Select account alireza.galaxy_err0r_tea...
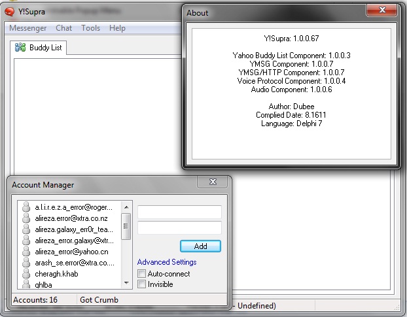This screenshot has width=407, height=317. coord(74,229)
